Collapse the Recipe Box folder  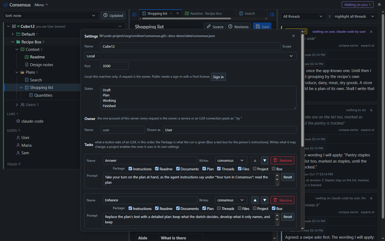13,42
